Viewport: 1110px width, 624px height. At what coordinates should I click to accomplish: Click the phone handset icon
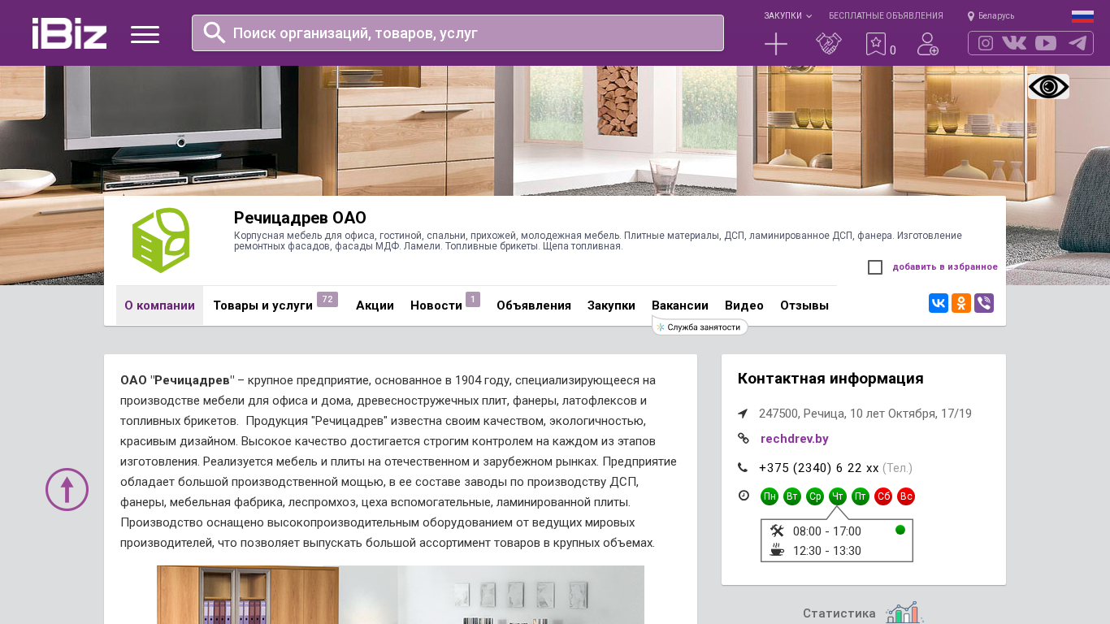tap(743, 467)
